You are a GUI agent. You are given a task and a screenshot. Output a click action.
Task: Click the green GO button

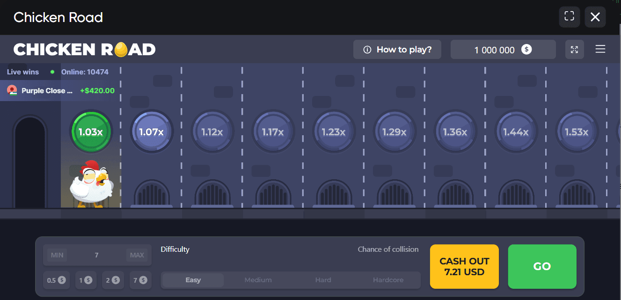coord(542,266)
